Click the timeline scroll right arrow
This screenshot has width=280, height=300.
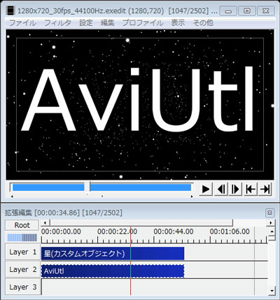pyautogui.click(x=271, y=223)
